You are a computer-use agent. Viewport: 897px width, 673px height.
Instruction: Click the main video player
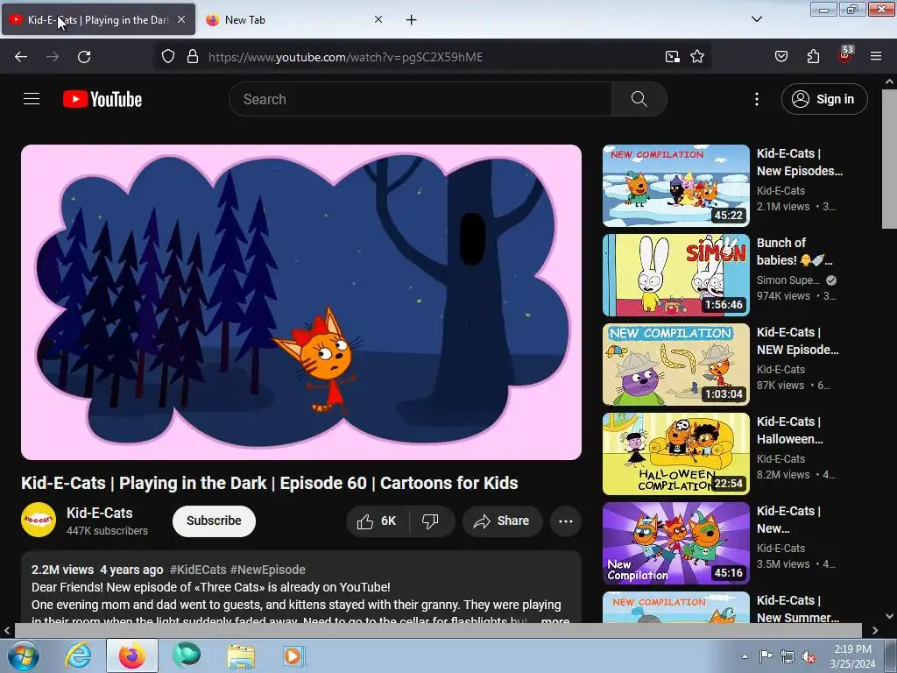point(301,302)
